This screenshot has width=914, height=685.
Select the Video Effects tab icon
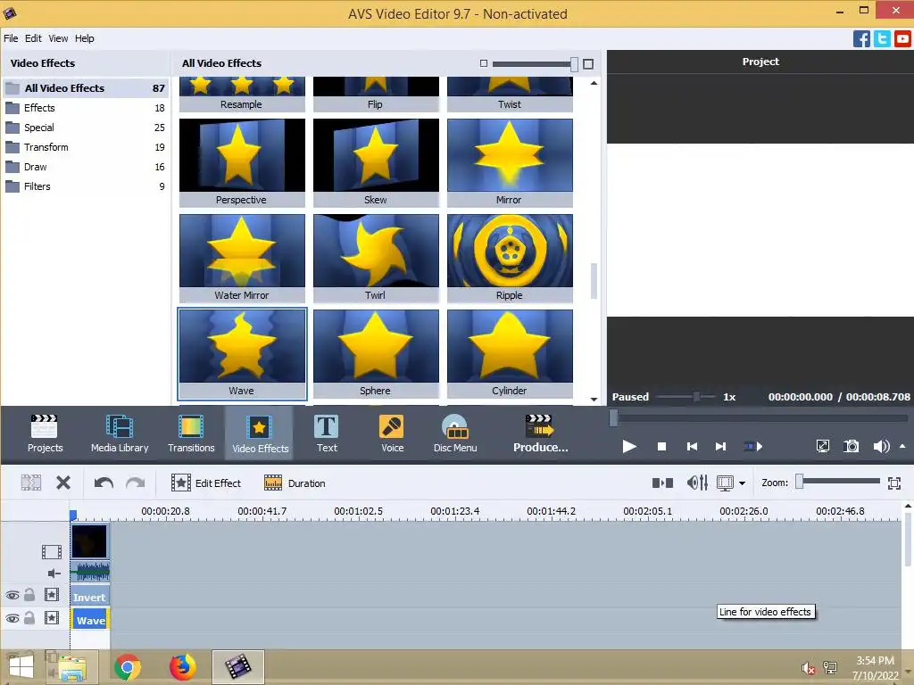pyautogui.click(x=260, y=433)
